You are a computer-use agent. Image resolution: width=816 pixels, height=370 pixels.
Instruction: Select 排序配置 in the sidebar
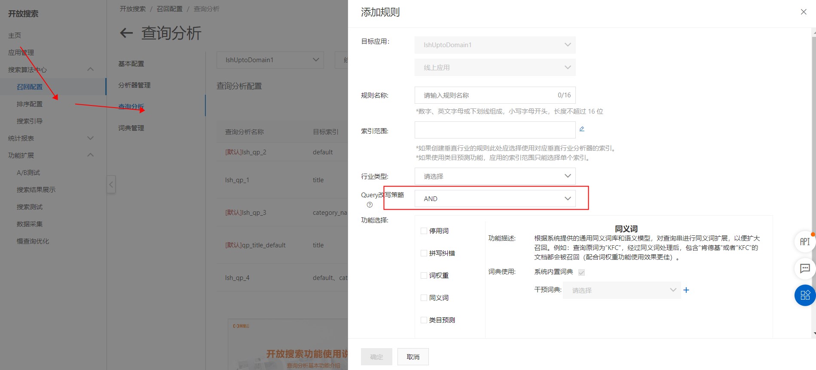[x=30, y=104]
